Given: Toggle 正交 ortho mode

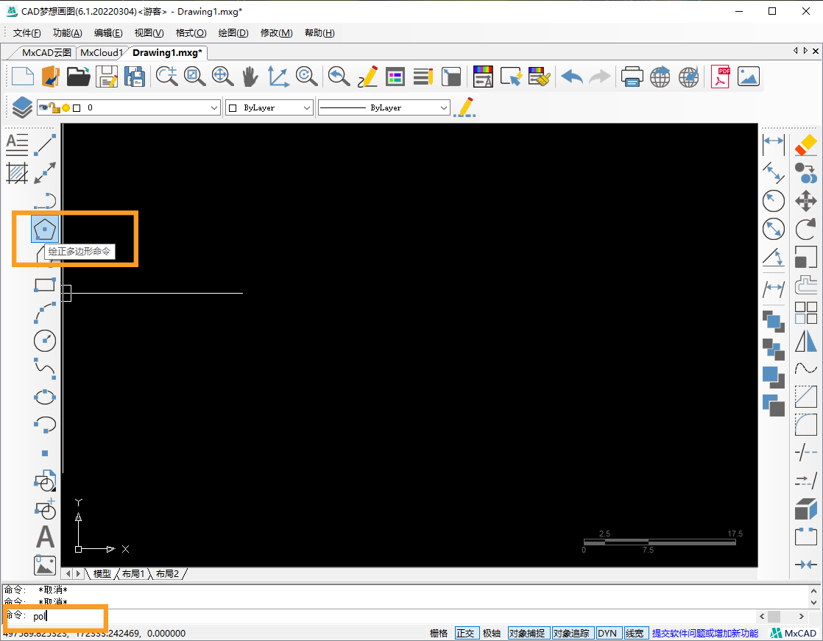Looking at the screenshot, I should pos(465,633).
